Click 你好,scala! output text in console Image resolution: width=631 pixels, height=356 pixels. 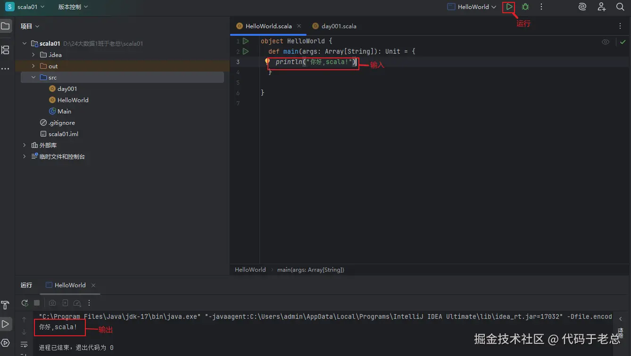[58, 327]
